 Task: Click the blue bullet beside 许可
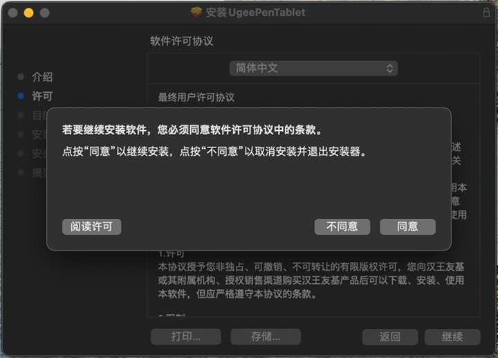pyautogui.click(x=21, y=96)
